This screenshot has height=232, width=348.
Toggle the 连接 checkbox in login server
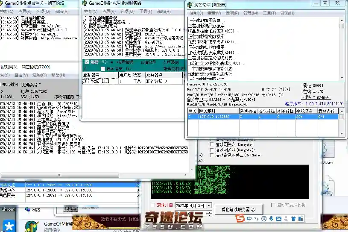point(87,62)
